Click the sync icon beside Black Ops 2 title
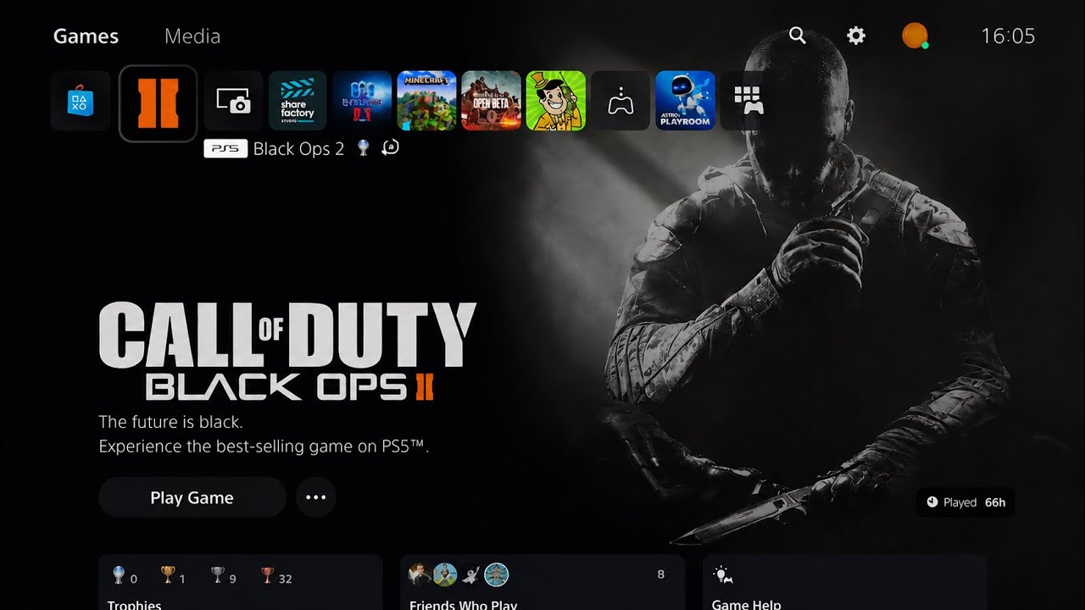 click(x=390, y=147)
